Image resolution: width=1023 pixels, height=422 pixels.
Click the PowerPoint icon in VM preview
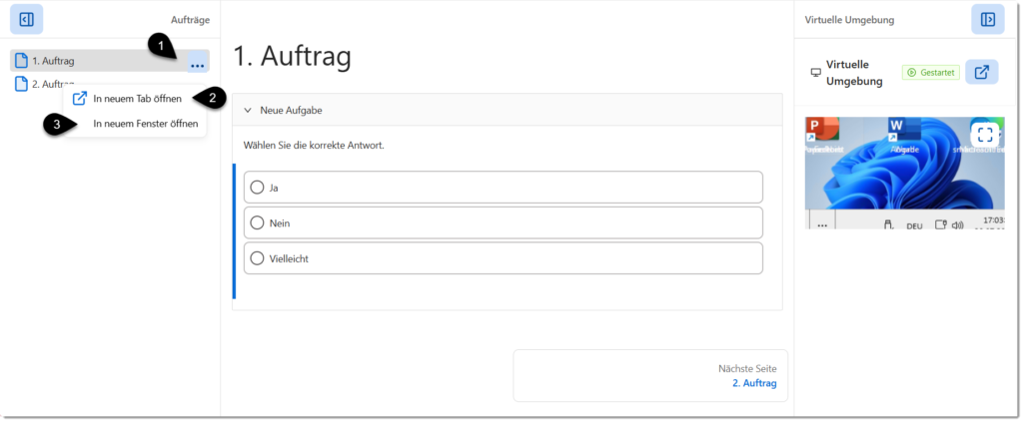pos(821,130)
